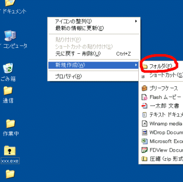Click the folder icon beside フォルダ(F)

[x=145, y=67]
